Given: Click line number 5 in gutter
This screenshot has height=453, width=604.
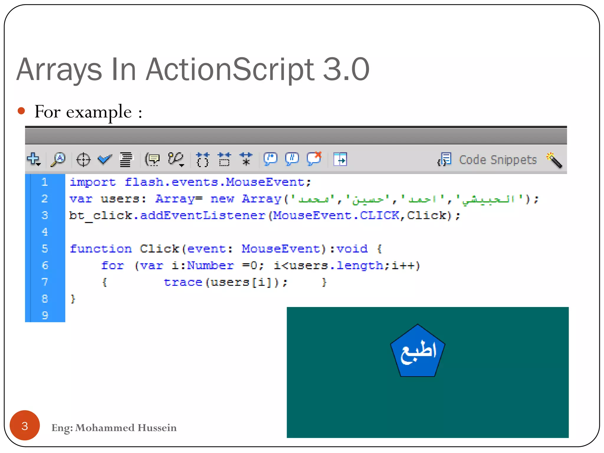Looking at the screenshot, I should pyautogui.click(x=45, y=249).
